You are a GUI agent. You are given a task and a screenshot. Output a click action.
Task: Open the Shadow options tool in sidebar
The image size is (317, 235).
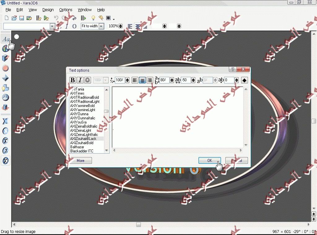click(6, 88)
